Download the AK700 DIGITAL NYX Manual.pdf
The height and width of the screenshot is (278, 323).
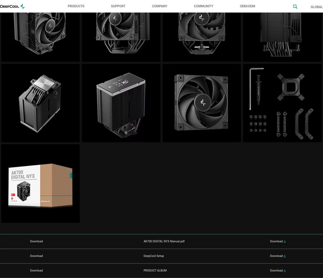(278, 241)
